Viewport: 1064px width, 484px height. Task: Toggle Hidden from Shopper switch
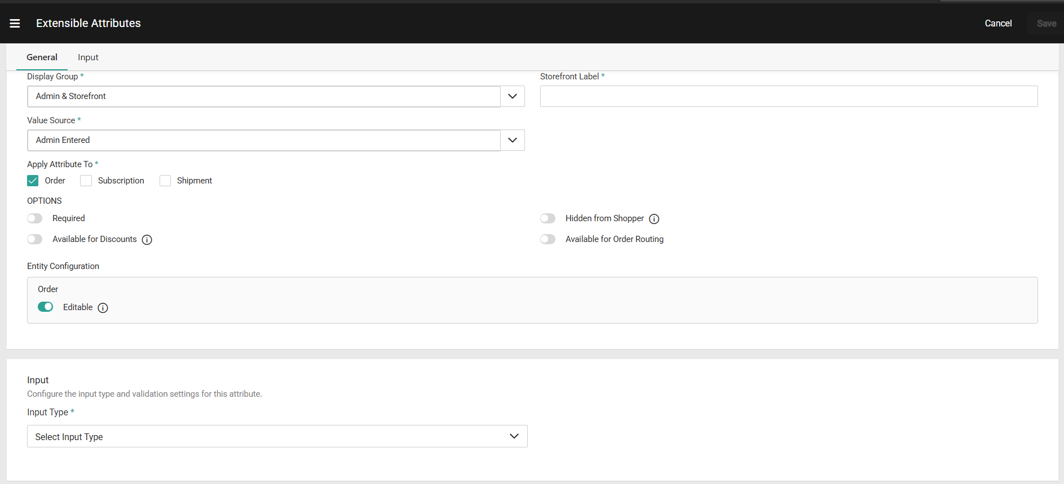[548, 218]
